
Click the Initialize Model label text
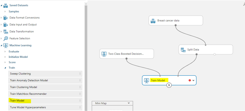(x=18, y=57)
